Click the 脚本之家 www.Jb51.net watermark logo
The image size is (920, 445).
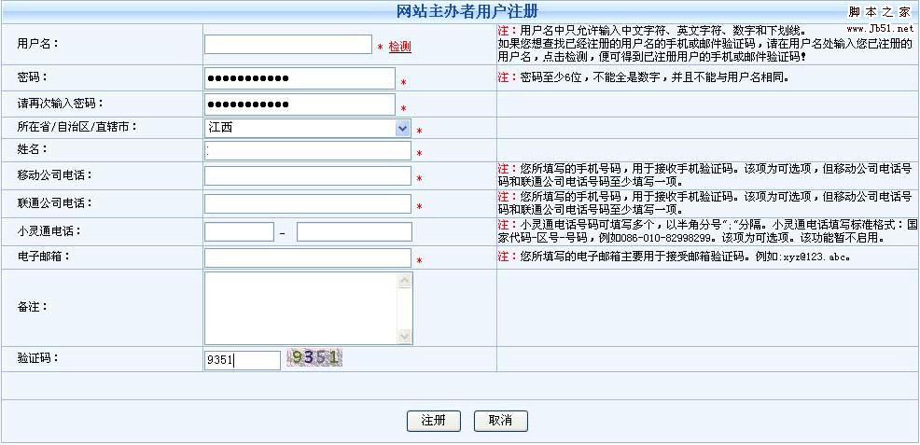[x=879, y=19]
